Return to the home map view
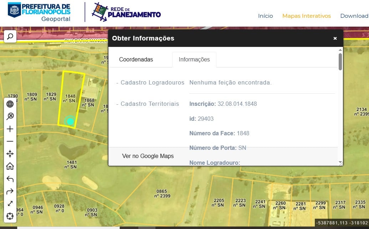Viewport: 369px width, 229px height. [x=10, y=166]
